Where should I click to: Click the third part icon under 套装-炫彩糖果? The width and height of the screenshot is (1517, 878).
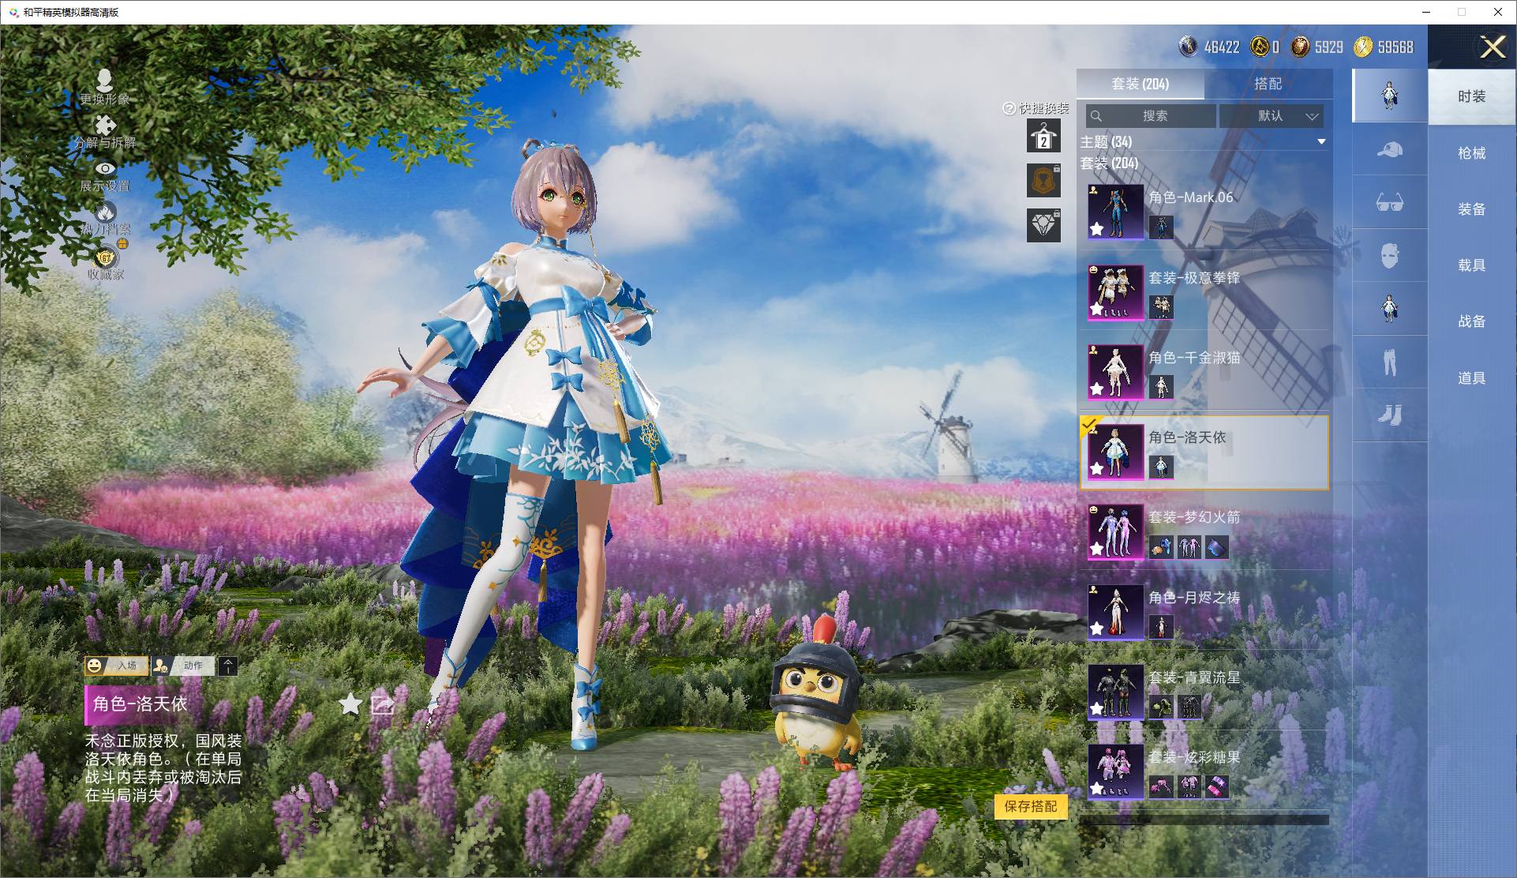[x=1216, y=787]
